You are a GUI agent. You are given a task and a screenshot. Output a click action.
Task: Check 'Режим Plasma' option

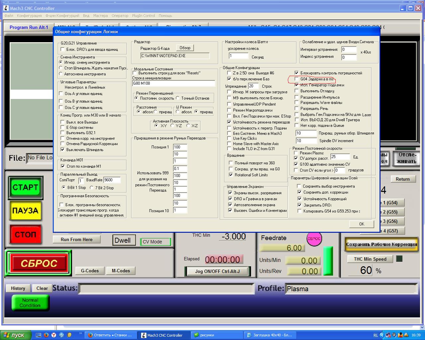pyautogui.click(x=296, y=153)
